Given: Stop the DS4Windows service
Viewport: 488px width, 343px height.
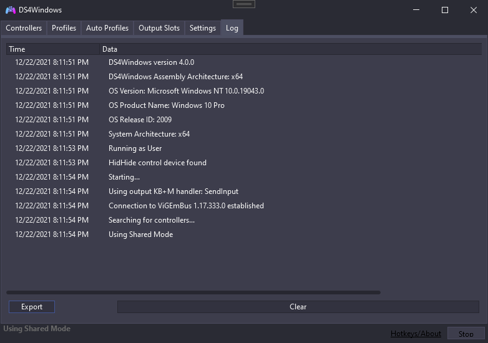Looking at the screenshot, I should (466, 334).
